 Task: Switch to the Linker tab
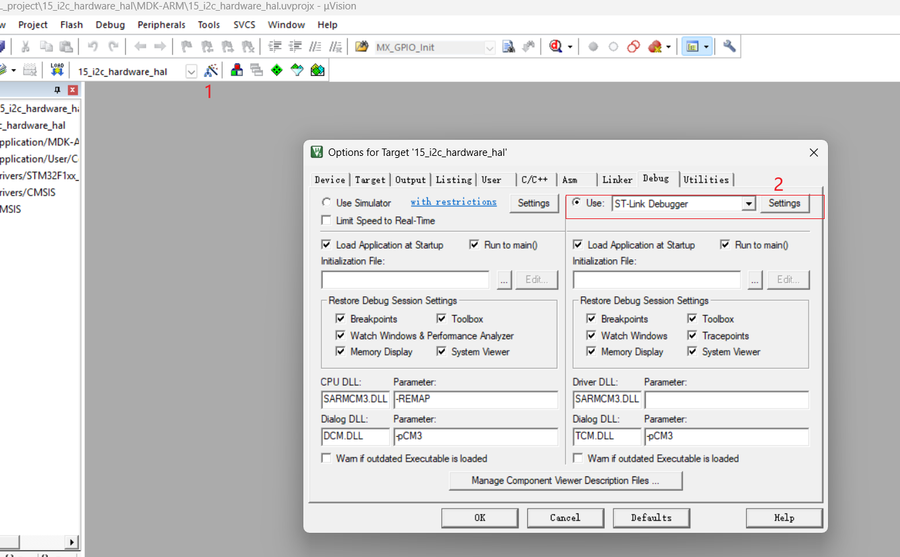pos(617,179)
